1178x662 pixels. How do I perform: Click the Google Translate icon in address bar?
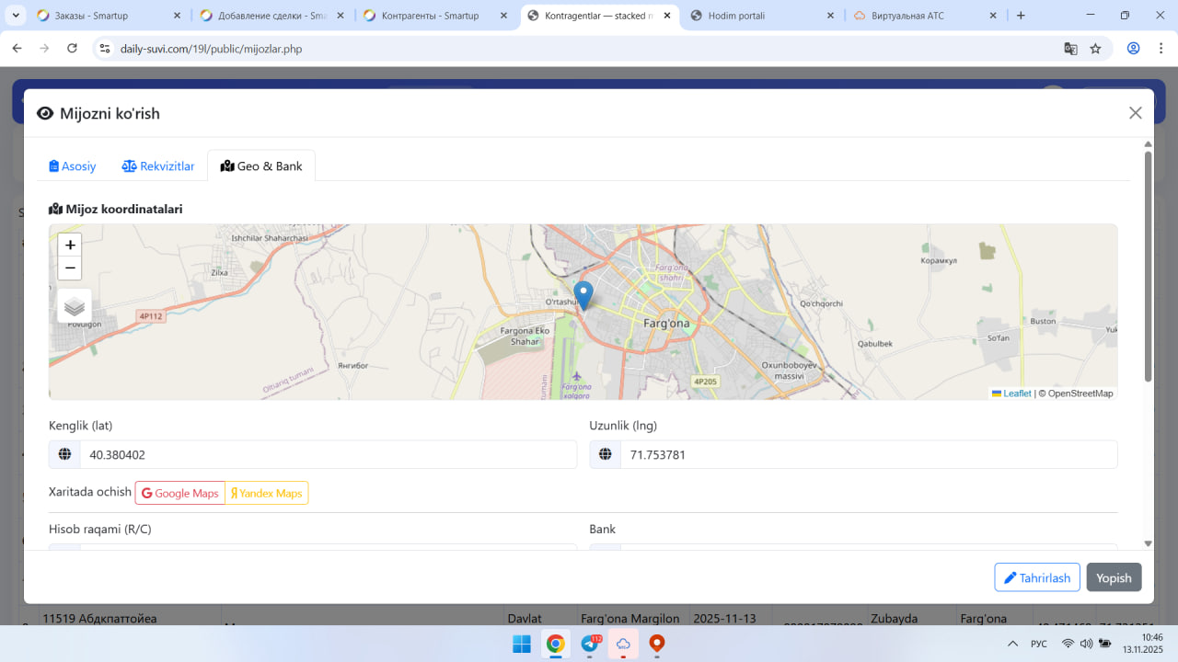1070,49
